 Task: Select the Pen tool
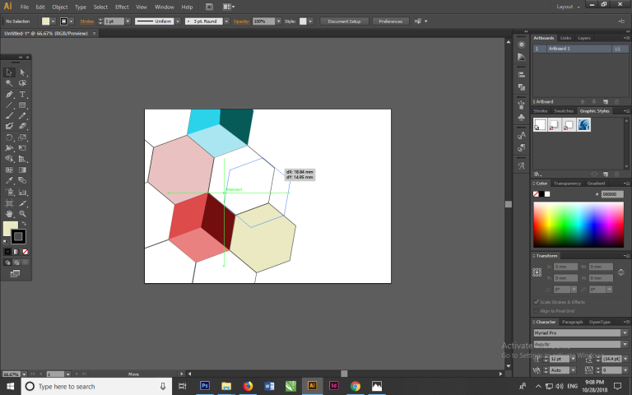pyautogui.click(x=9, y=95)
